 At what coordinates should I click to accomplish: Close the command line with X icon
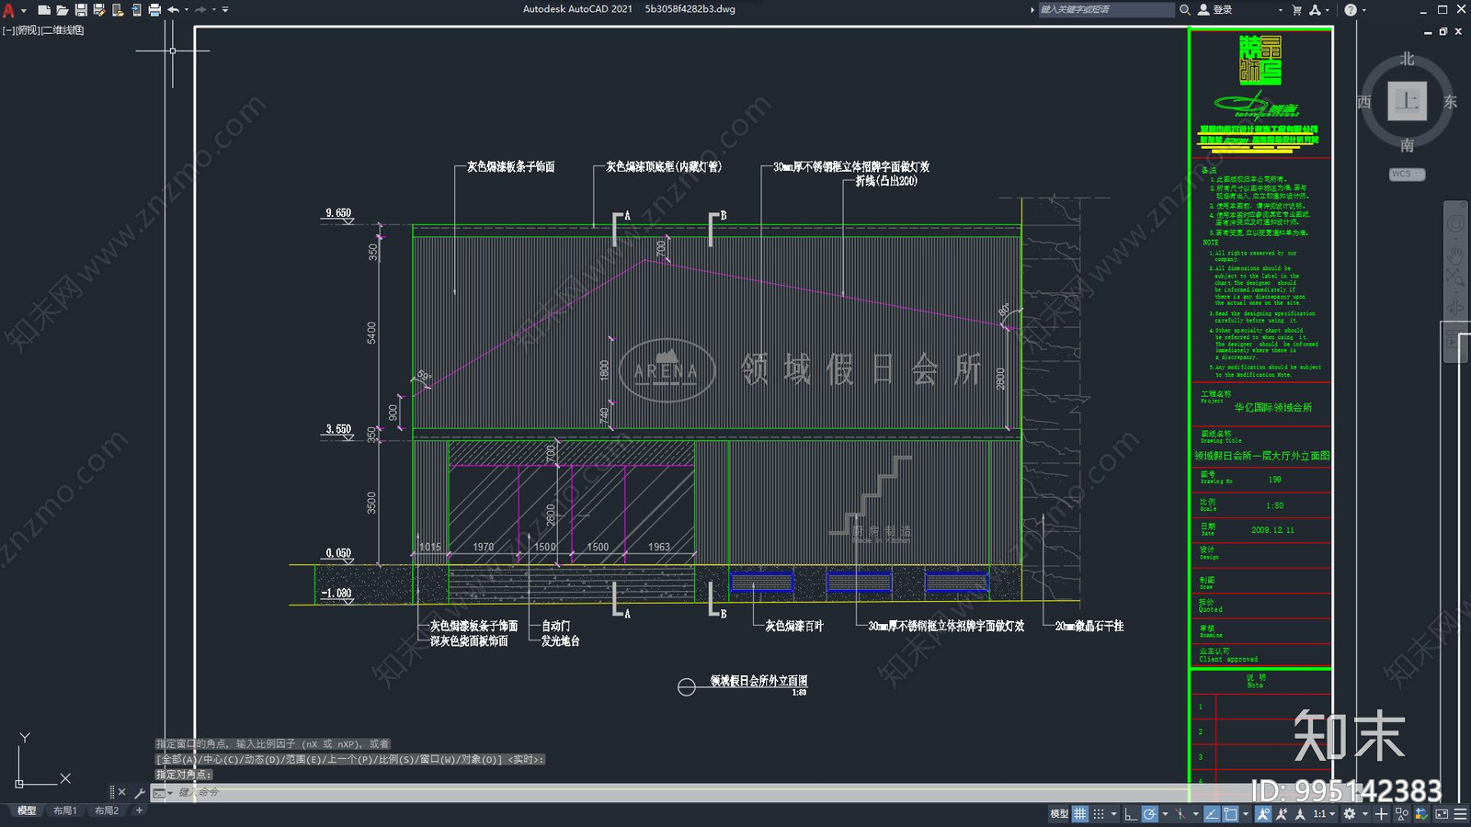click(x=121, y=792)
